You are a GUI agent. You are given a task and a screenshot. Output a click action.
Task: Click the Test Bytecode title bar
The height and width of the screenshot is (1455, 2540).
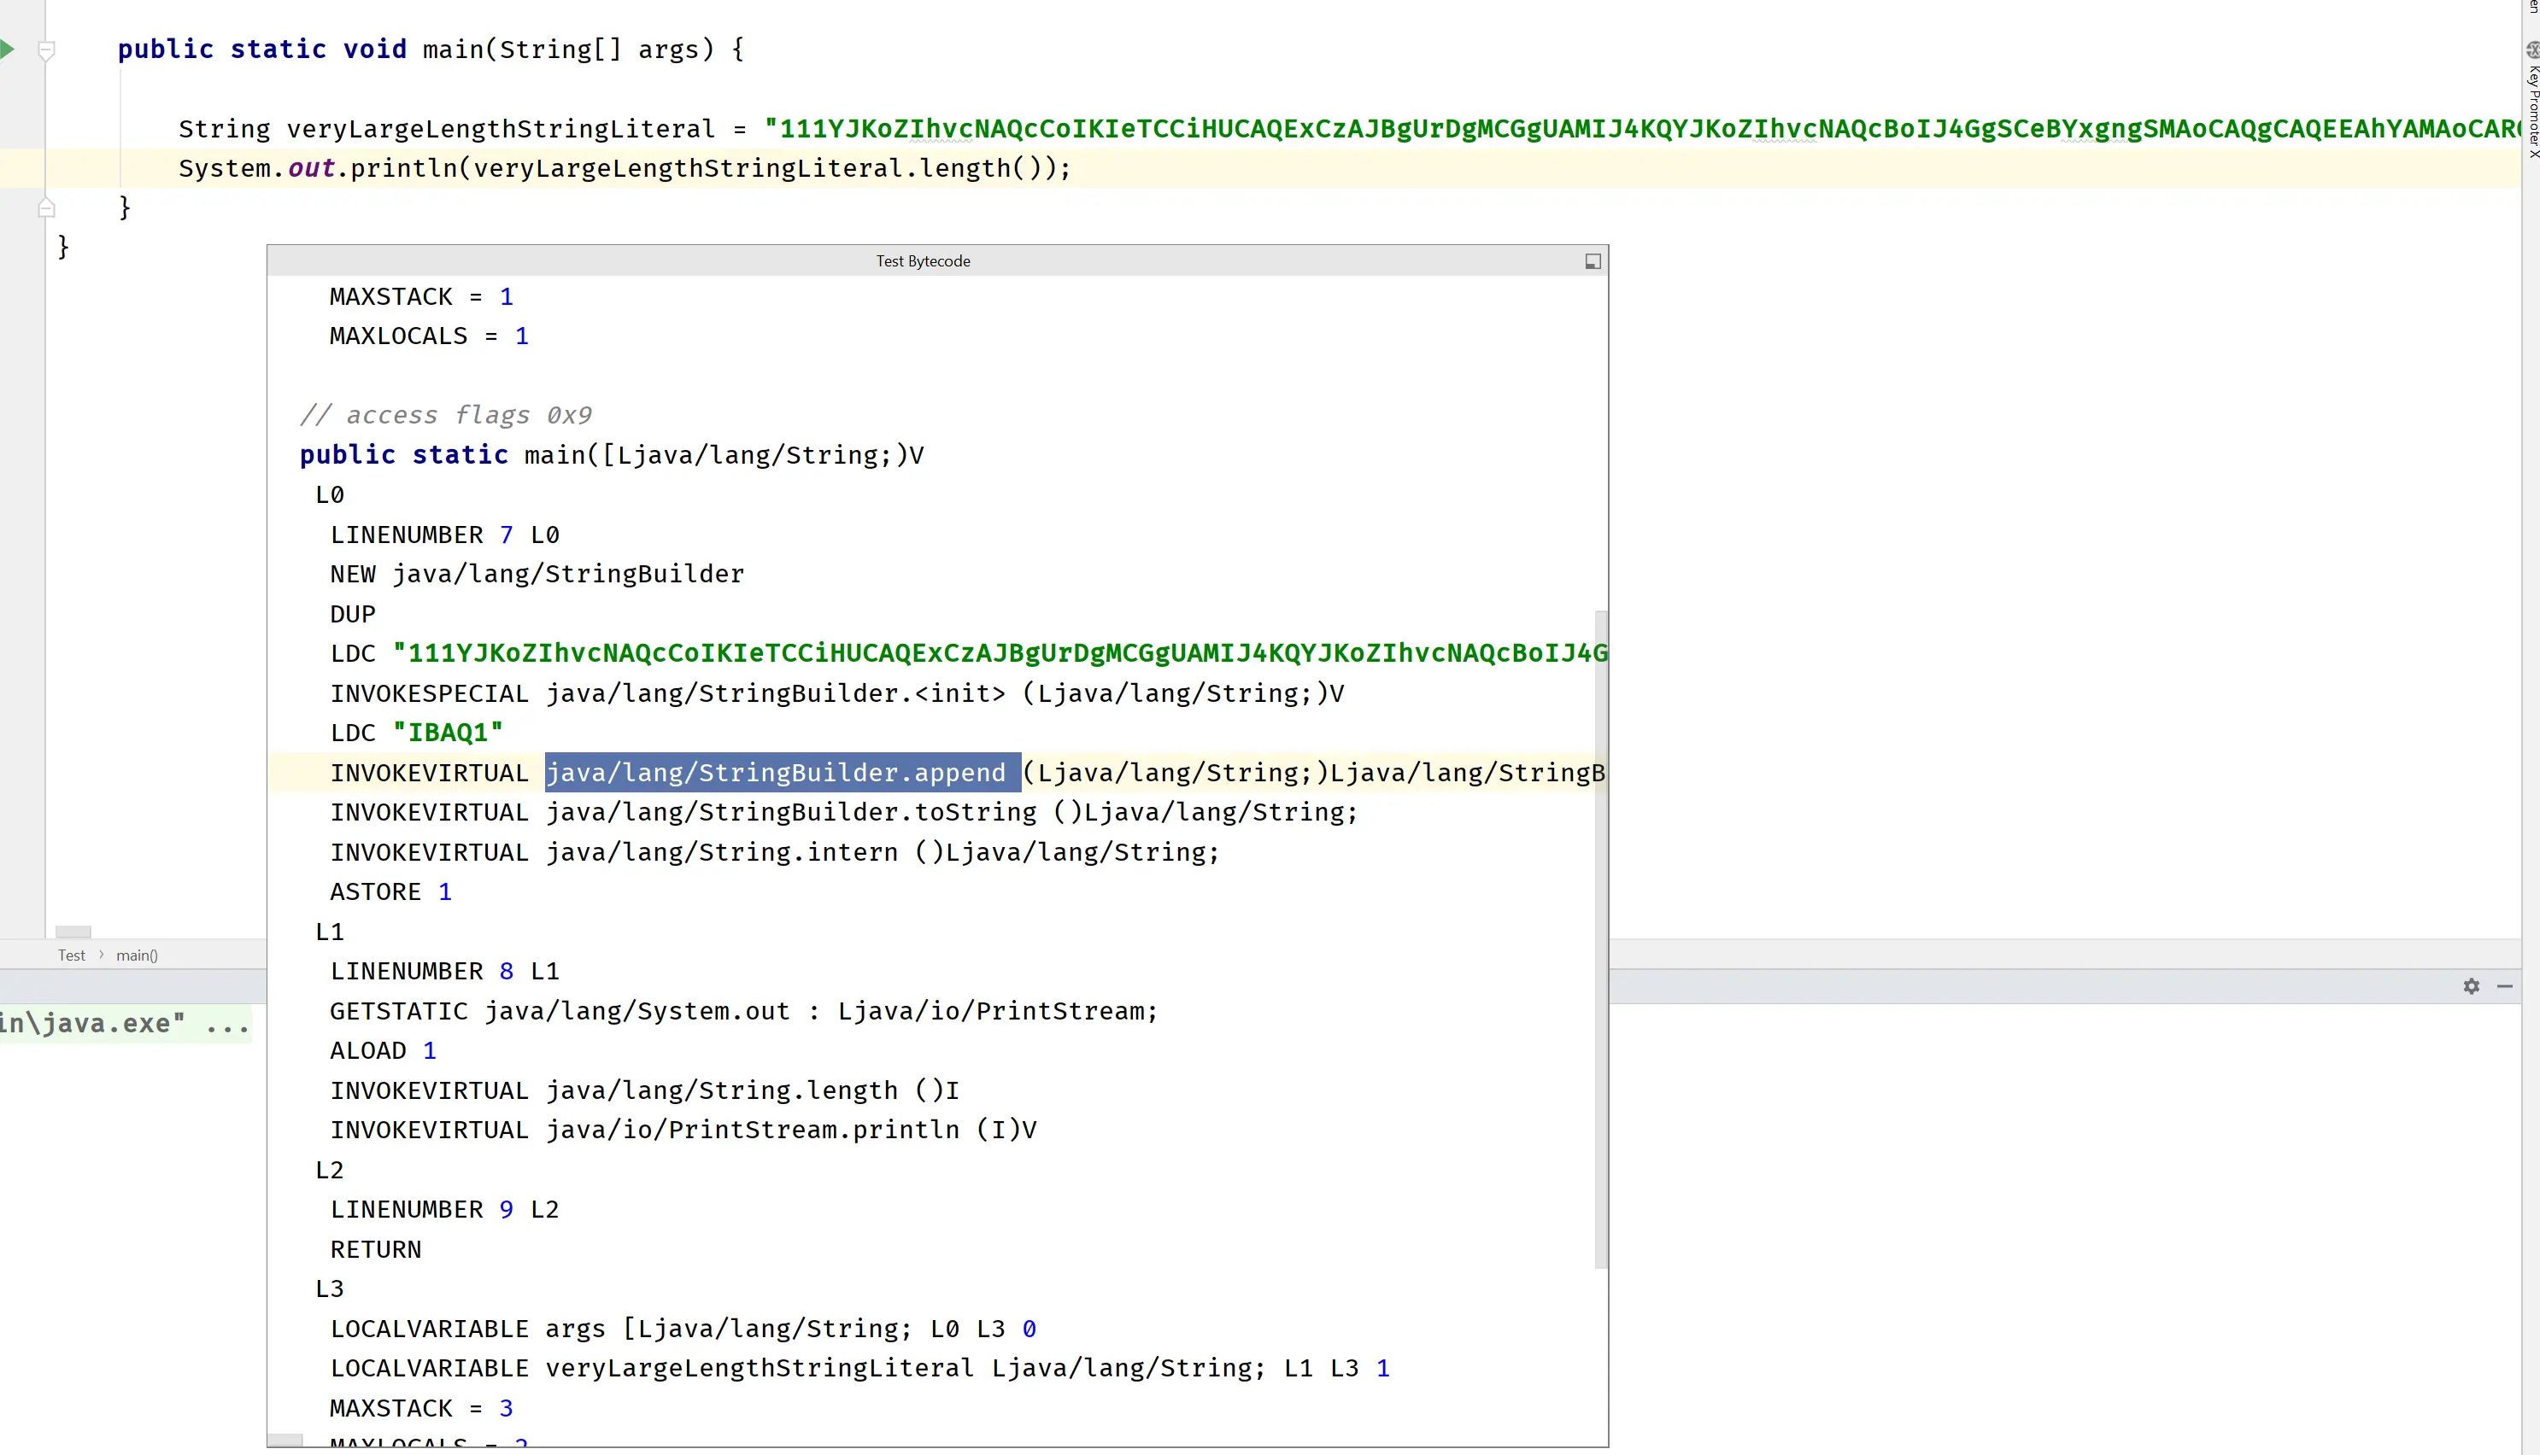pyautogui.click(x=923, y=260)
